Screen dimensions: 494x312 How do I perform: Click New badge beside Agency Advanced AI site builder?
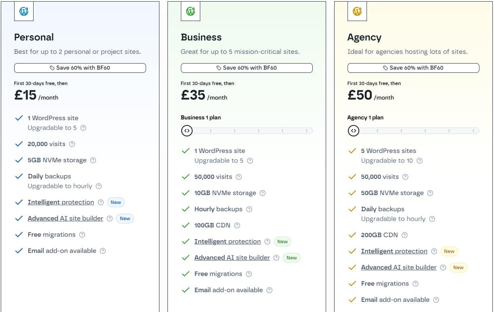(458, 267)
